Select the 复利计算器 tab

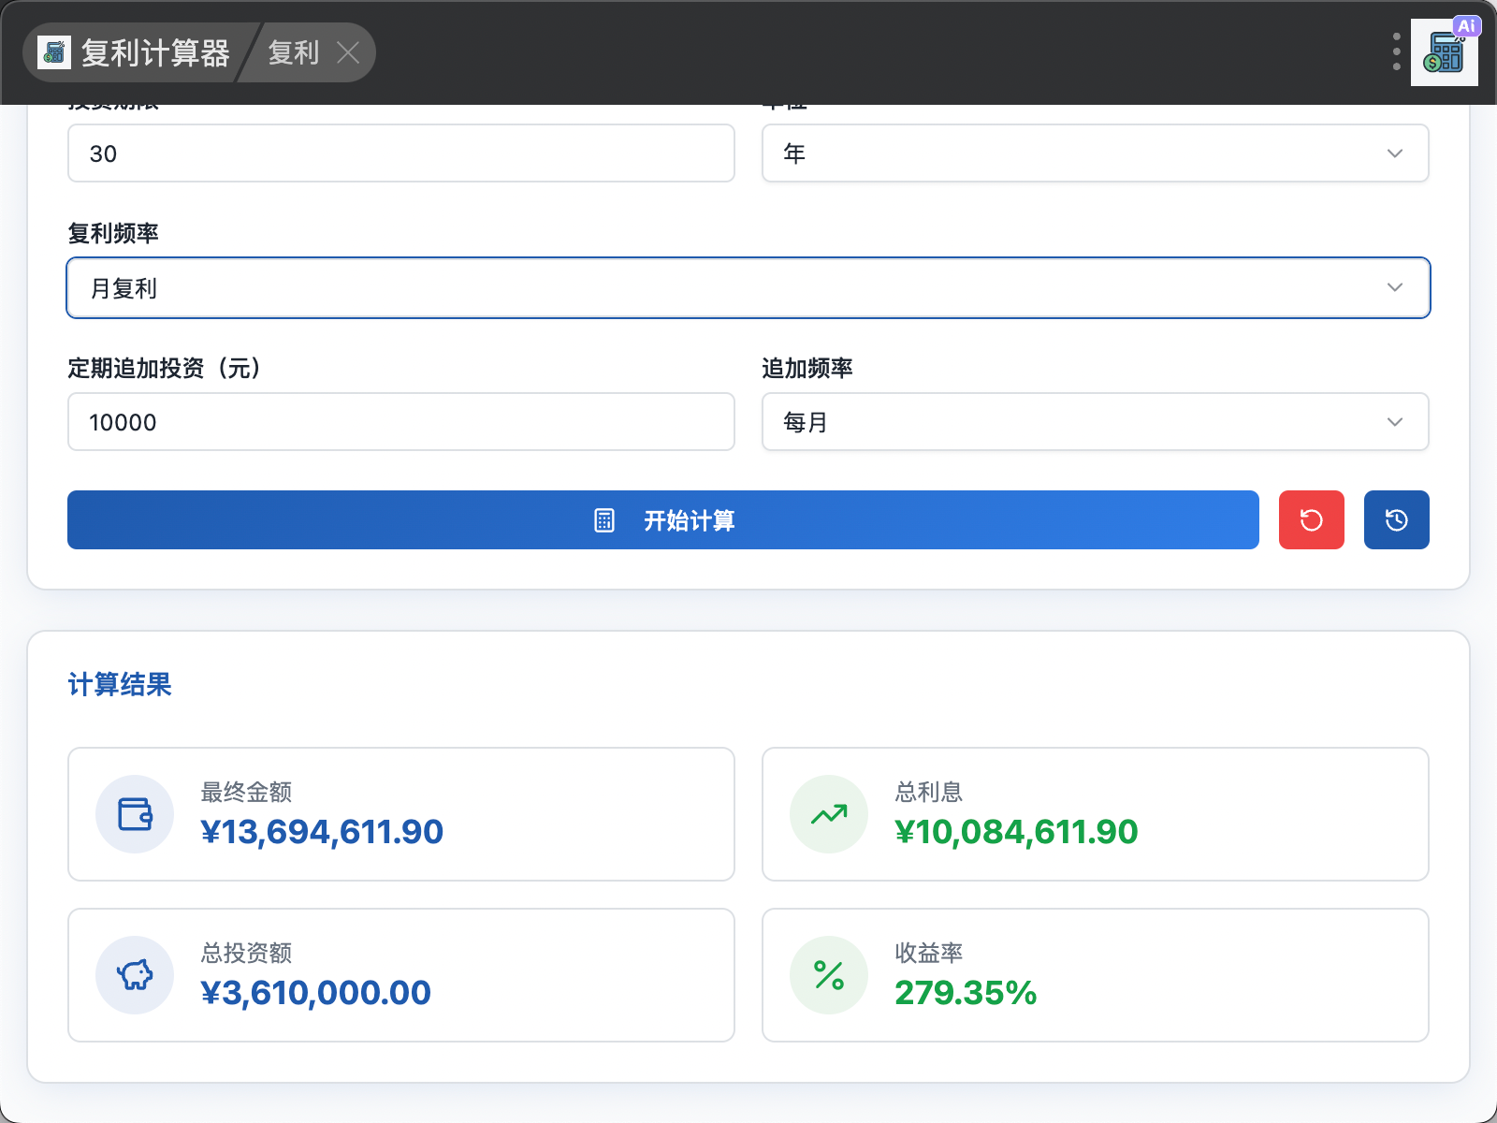154,52
